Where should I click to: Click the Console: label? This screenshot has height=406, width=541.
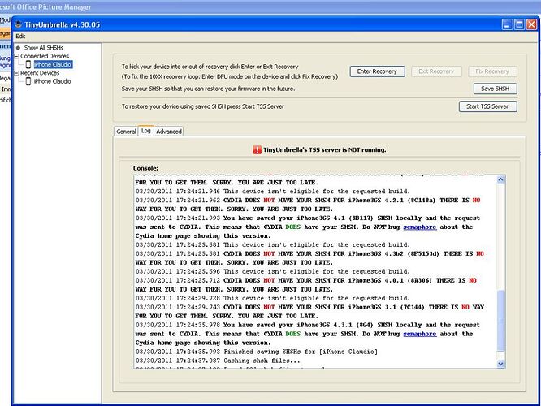pyautogui.click(x=145, y=168)
